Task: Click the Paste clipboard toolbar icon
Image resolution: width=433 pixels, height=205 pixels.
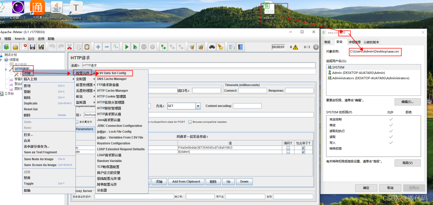Action: pyautogui.click(x=87, y=47)
